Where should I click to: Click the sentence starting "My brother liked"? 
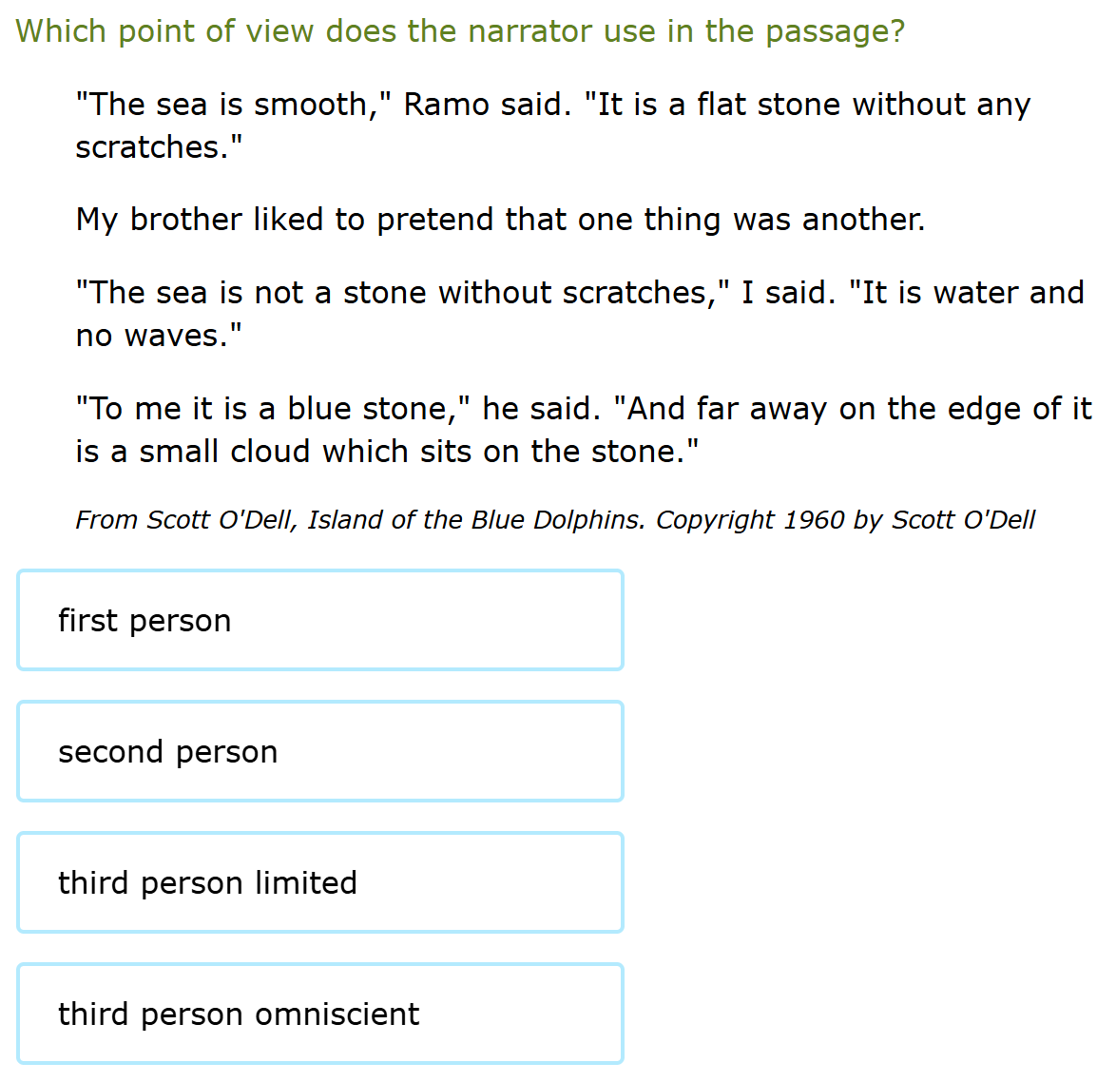[500, 220]
